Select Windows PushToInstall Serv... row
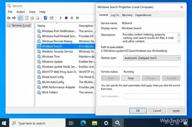 coord(66,36)
